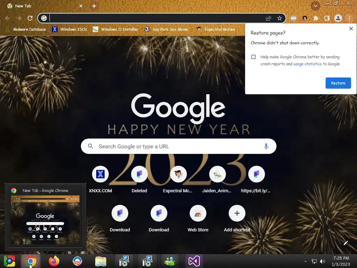The width and height of the screenshot is (357, 268).
Task: Open network tray icon
Action: tap(314, 261)
